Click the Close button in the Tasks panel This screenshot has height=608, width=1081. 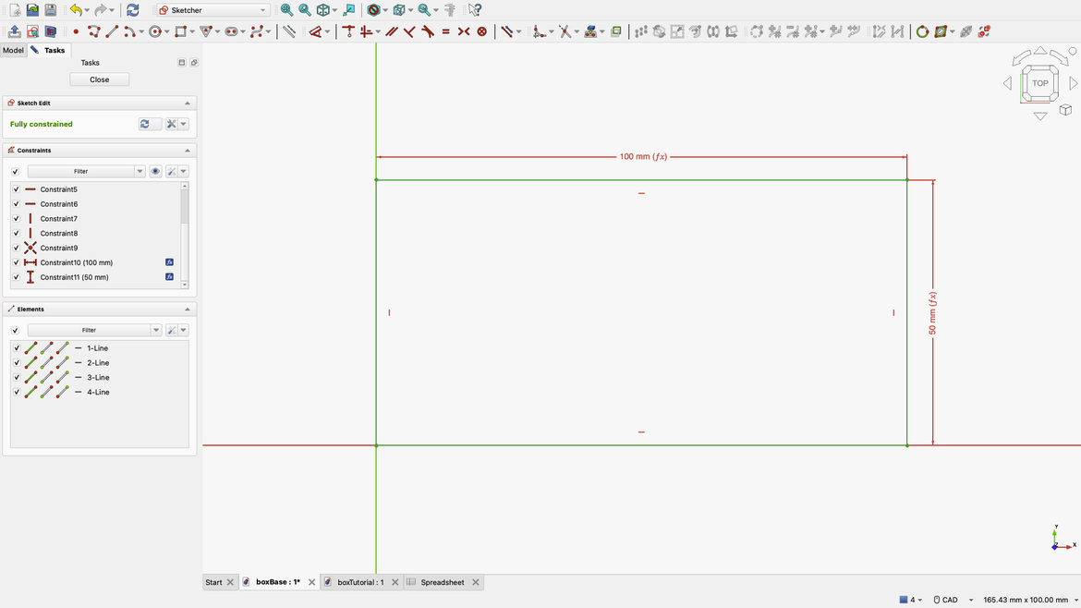[x=99, y=79]
